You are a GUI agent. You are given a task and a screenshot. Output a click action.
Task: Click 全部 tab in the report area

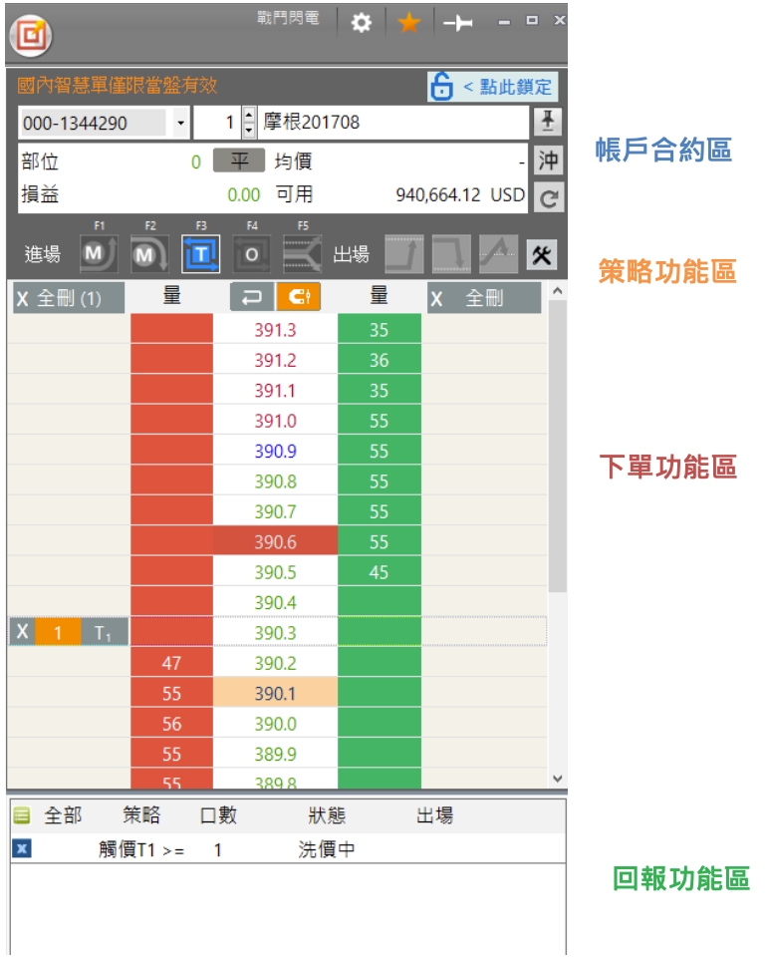tap(62, 815)
